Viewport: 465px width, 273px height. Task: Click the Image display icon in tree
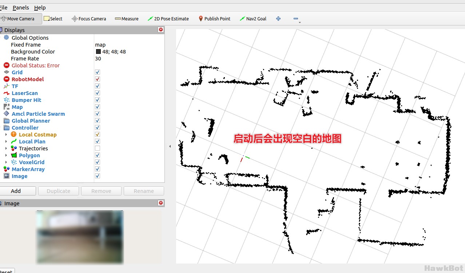(x=6, y=176)
